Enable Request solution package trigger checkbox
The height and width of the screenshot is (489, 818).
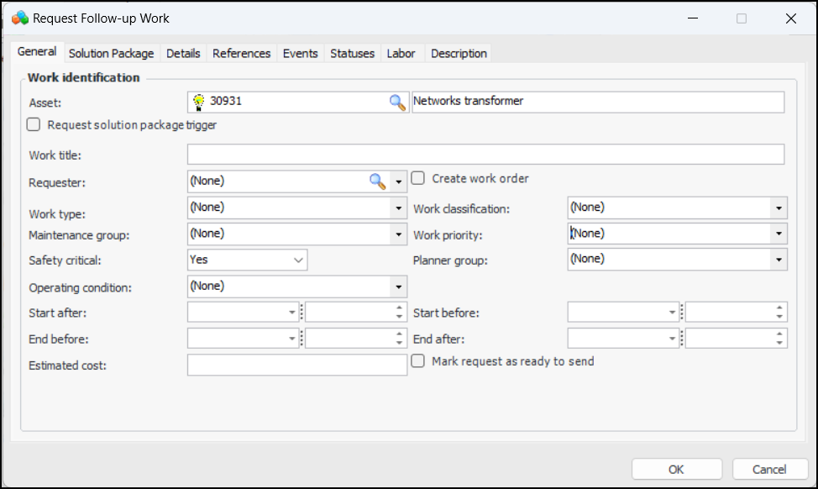(x=34, y=125)
